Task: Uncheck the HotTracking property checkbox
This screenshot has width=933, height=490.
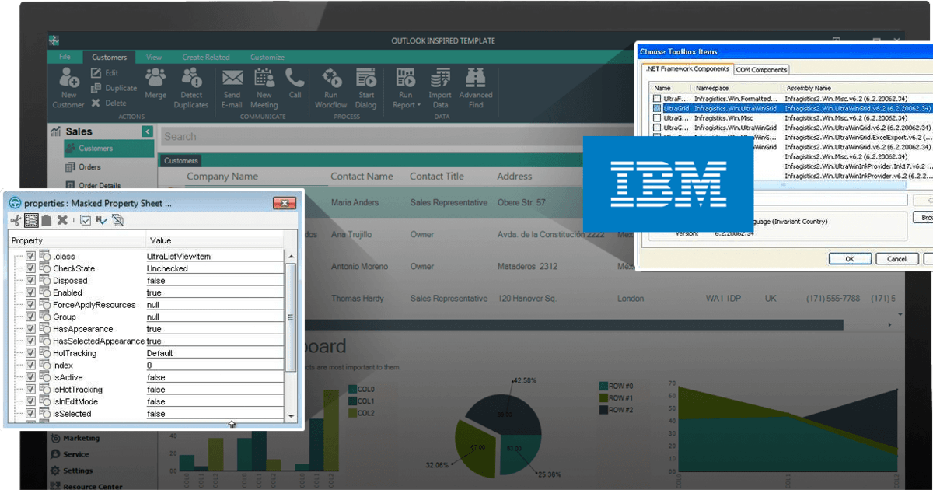Action: click(x=30, y=353)
